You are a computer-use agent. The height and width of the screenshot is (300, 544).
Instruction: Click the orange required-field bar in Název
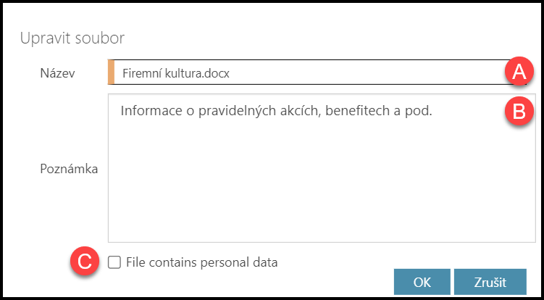[x=111, y=72]
